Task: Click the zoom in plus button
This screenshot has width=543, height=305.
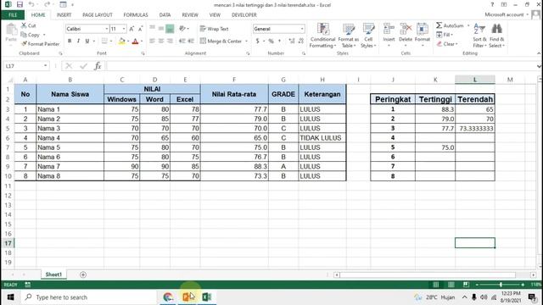Action: pyautogui.click(x=523, y=285)
